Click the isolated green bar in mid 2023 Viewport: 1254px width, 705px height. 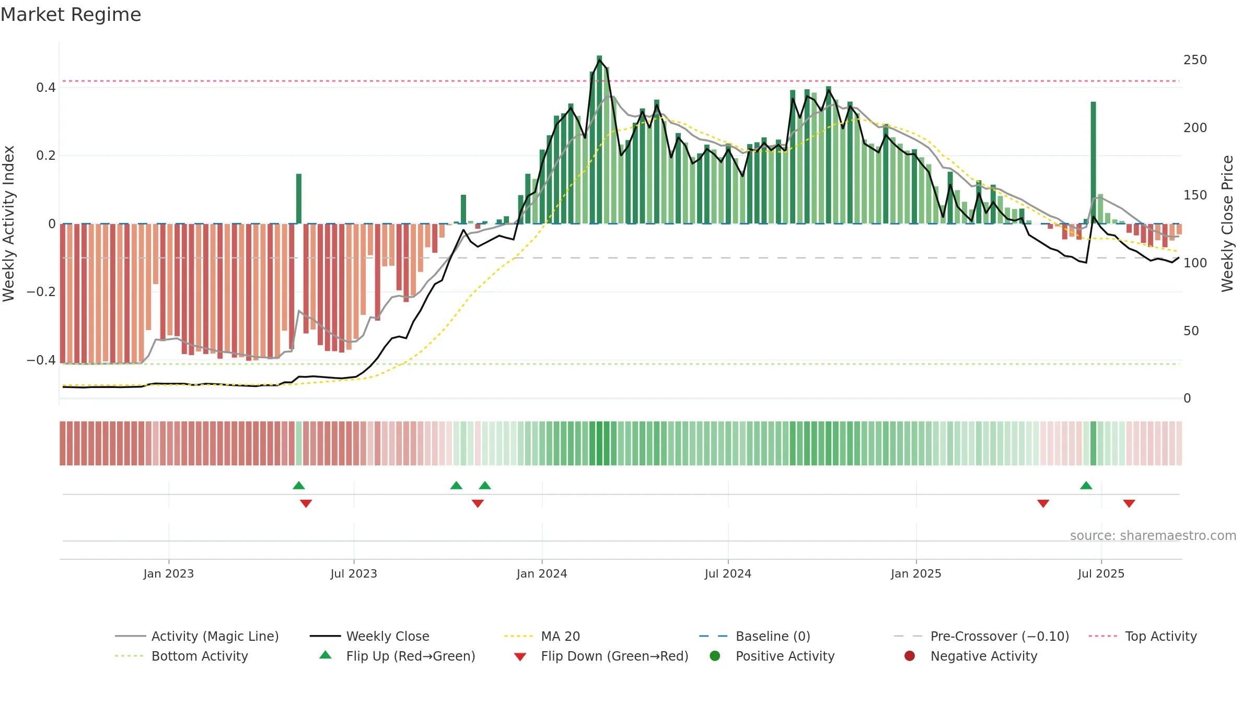299,198
